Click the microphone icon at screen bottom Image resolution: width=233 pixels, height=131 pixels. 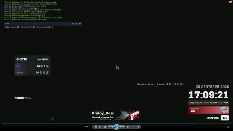tap(52, 119)
